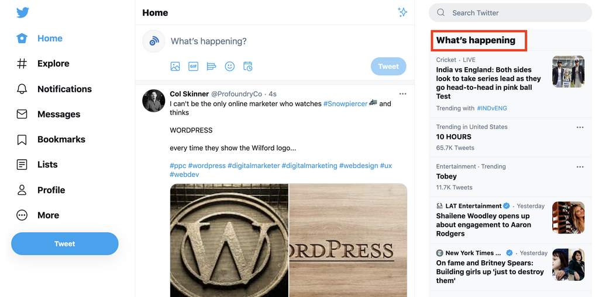Click the sparkle top tweets icon
The image size is (599, 297).
402,12
